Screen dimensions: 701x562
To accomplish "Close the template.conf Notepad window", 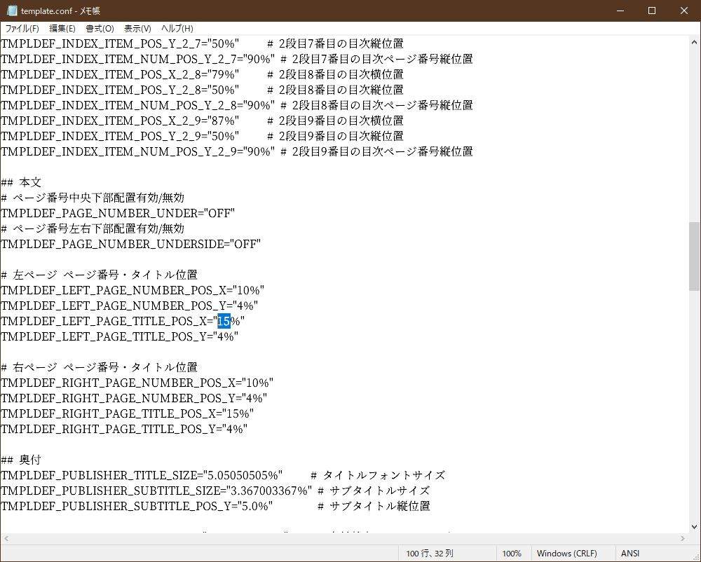I will pyautogui.click(x=684, y=11).
